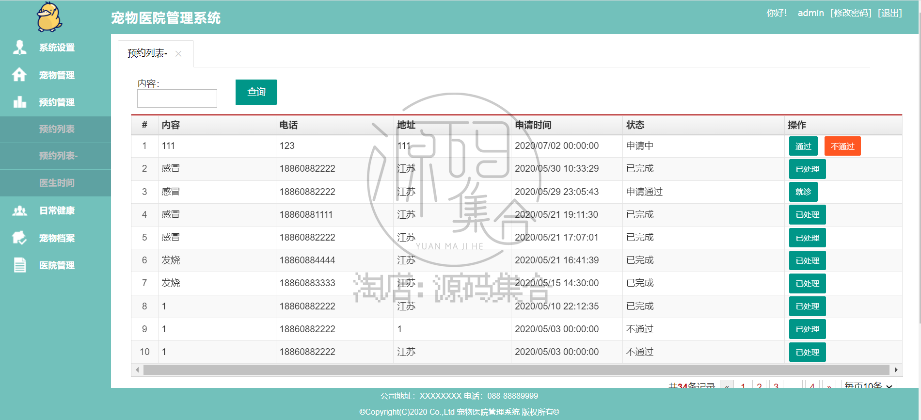This screenshot has height=420, width=921.
Task: Click the yellow duck logo
Action: pos(49,17)
